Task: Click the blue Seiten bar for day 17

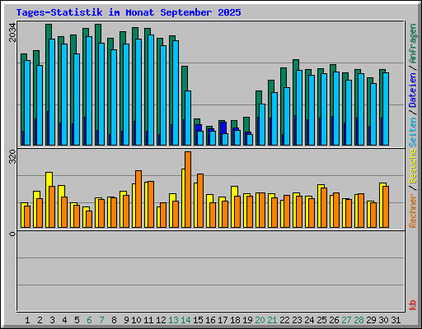Action: pos(223,127)
